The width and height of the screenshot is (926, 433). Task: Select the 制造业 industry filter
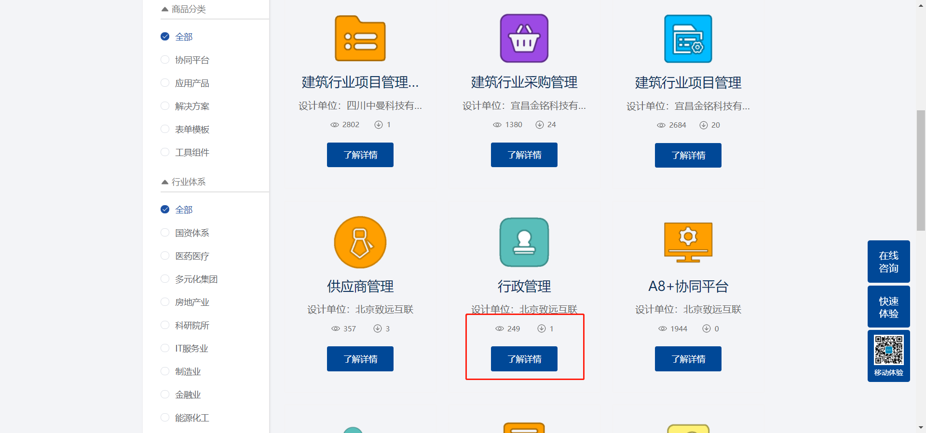click(x=181, y=371)
